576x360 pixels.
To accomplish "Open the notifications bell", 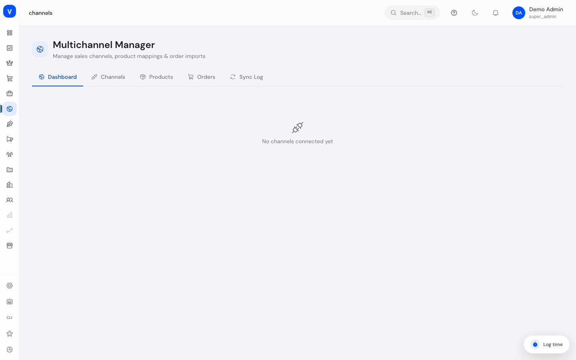I will pyautogui.click(x=496, y=13).
